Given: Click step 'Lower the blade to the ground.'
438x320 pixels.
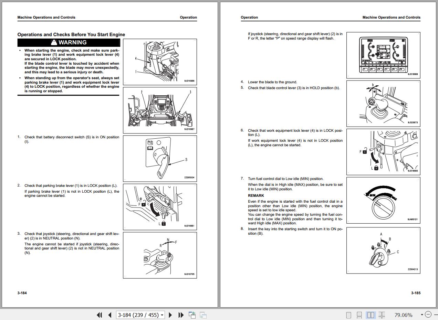Looking at the screenshot, I should pyautogui.click(x=272, y=82).
